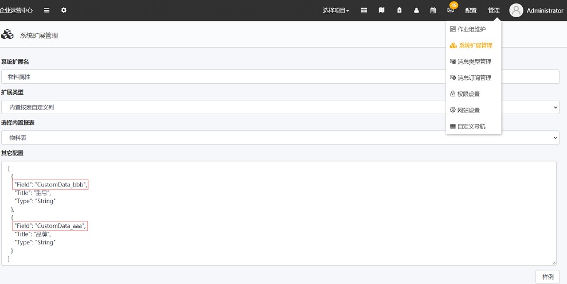The height and width of the screenshot is (284, 567).
Task: Select 网站设置 menu entry
Action: point(468,110)
